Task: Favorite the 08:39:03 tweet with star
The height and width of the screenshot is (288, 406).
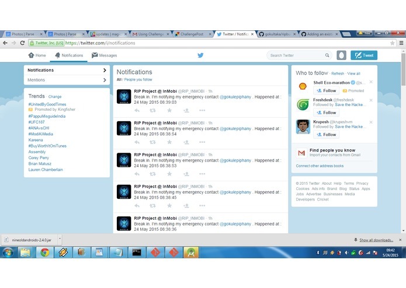Action: 169,111
